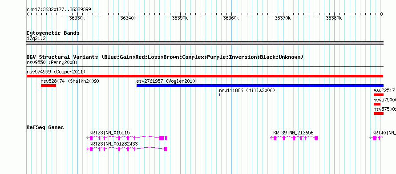Click the 36340k ruler label
The image size is (396, 174).
pos(128,18)
